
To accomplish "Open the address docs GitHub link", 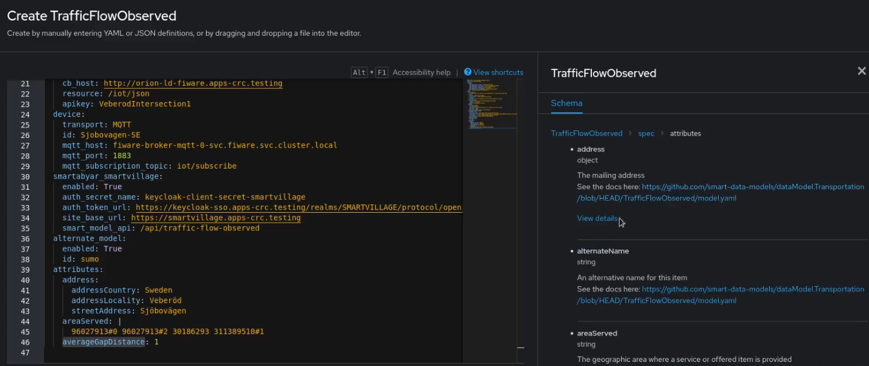I will pos(720,192).
